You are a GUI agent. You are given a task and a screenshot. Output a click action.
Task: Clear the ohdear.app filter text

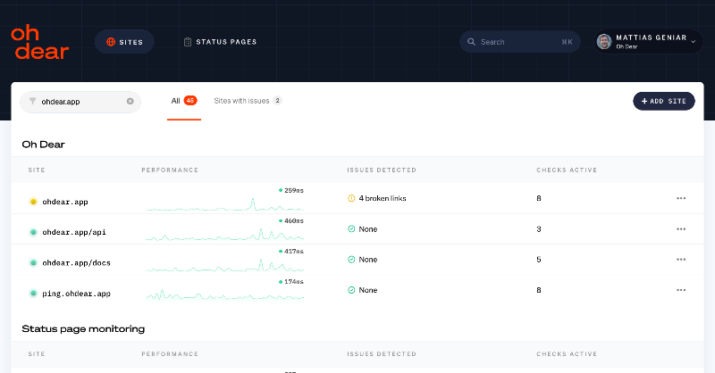click(x=130, y=101)
